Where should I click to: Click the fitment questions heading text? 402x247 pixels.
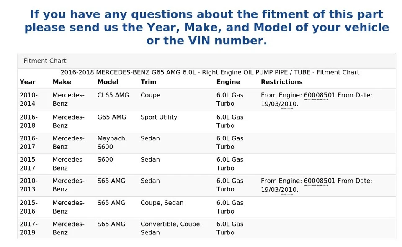[x=206, y=28]
